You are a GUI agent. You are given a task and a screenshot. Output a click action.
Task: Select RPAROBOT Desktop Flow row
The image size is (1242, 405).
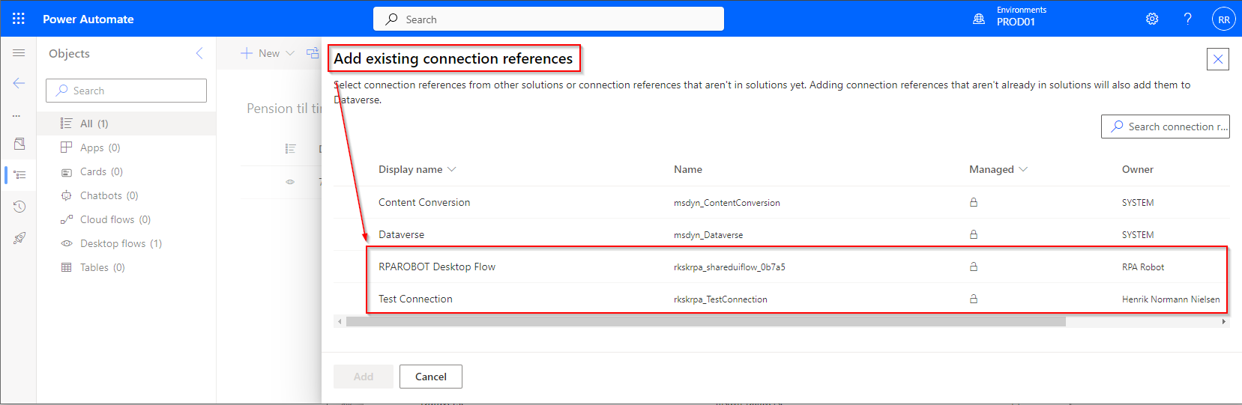pos(781,267)
